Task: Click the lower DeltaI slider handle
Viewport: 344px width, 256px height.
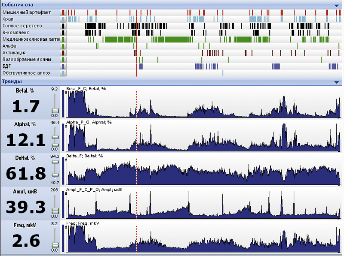Action: (55, 175)
